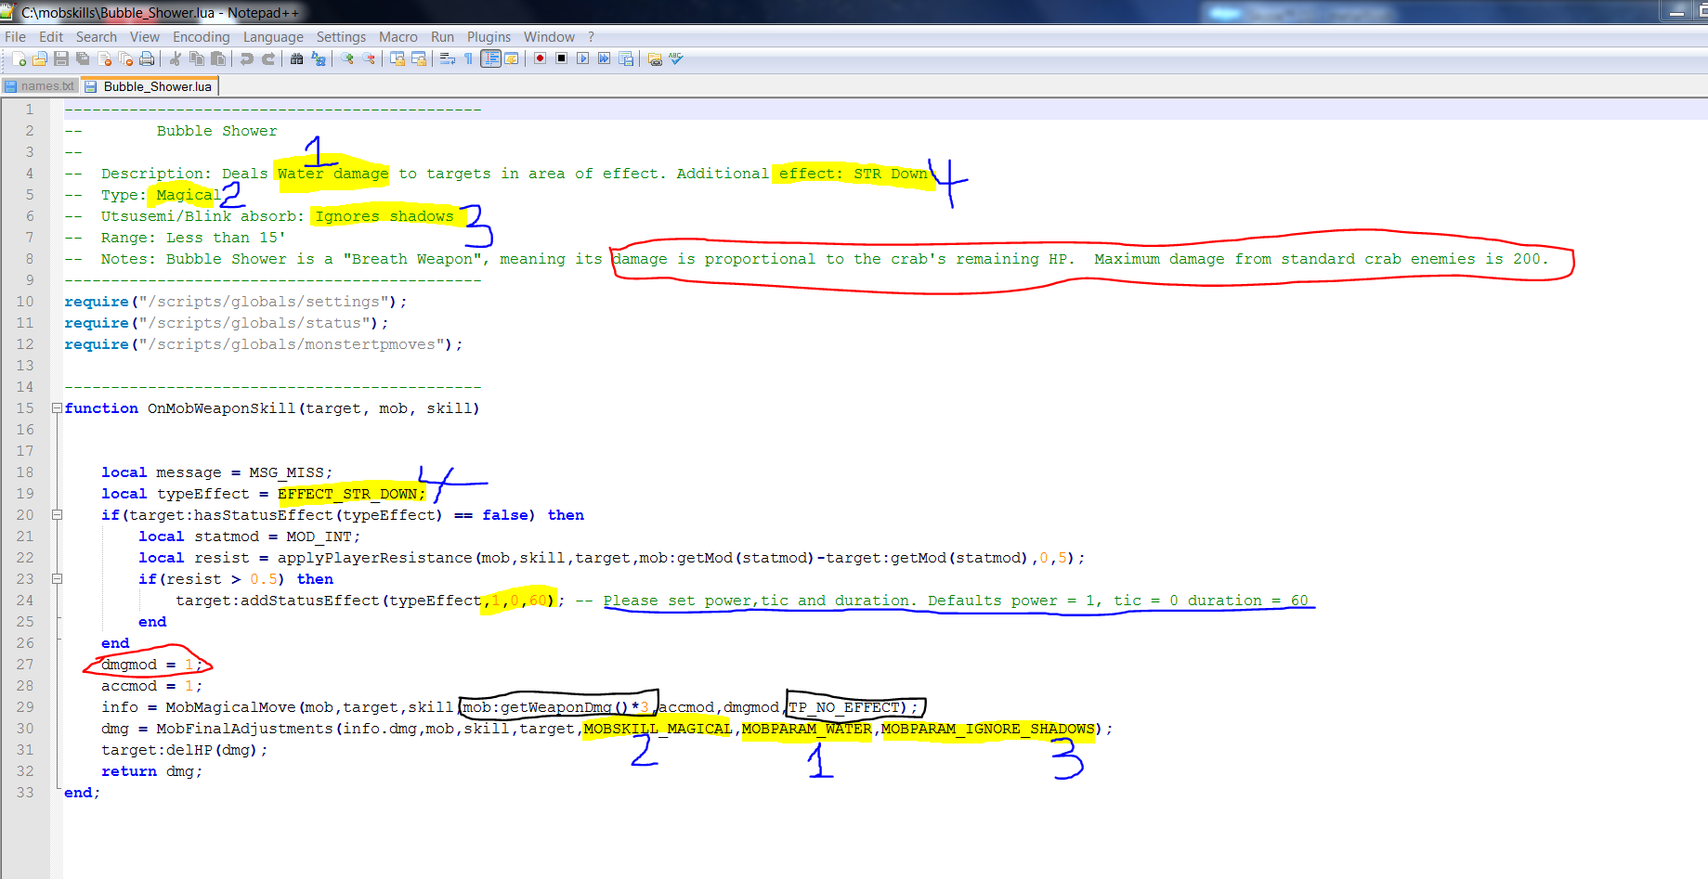Click the New file toolbar icon
Image resolution: width=1708 pixels, height=879 pixels.
pyautogui.click(x=19, y=59)
